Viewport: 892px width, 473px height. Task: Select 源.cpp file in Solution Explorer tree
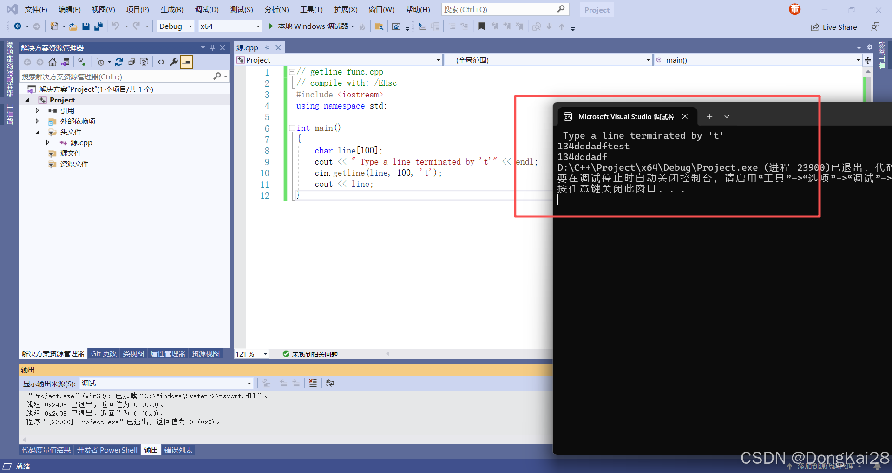point(81,143)
